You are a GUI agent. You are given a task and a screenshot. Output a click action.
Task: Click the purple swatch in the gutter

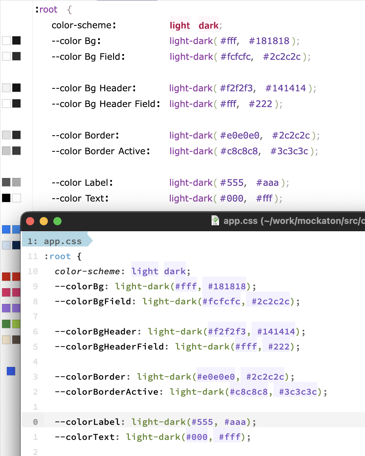pos(6,308)
